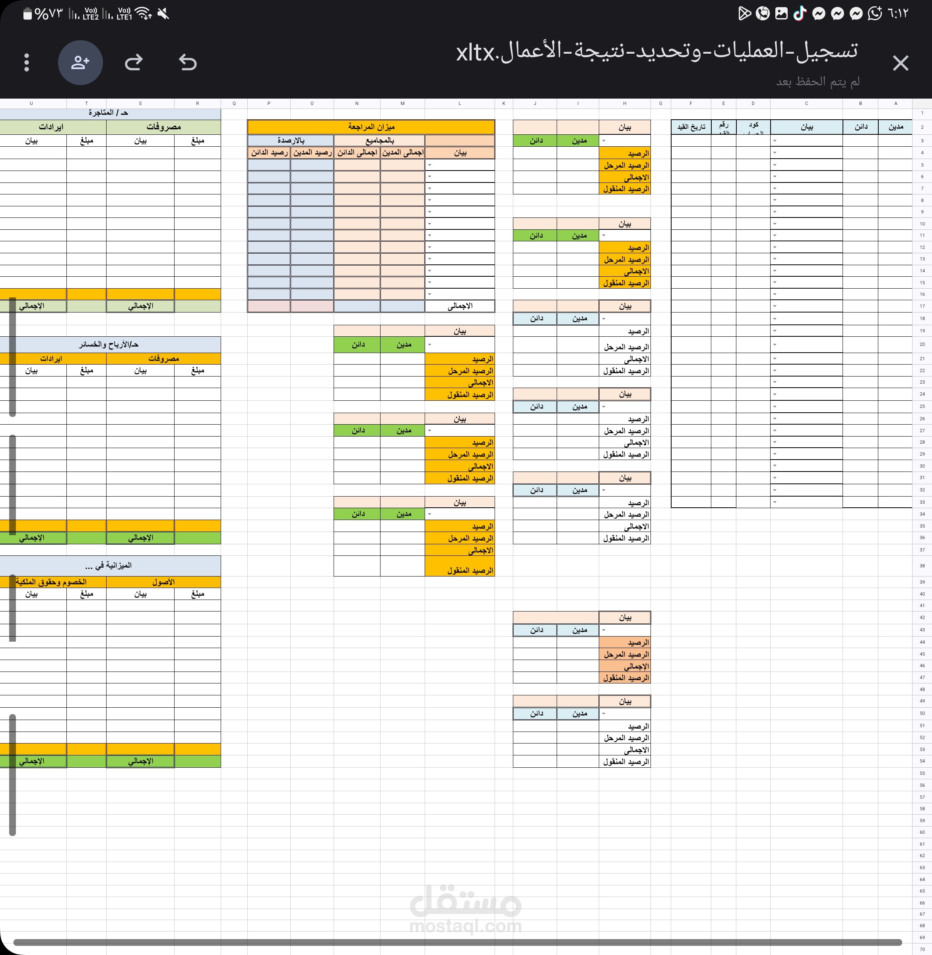The image size is (932, 955).
Task: Tap the undo arrow icon
Action: 188,62
